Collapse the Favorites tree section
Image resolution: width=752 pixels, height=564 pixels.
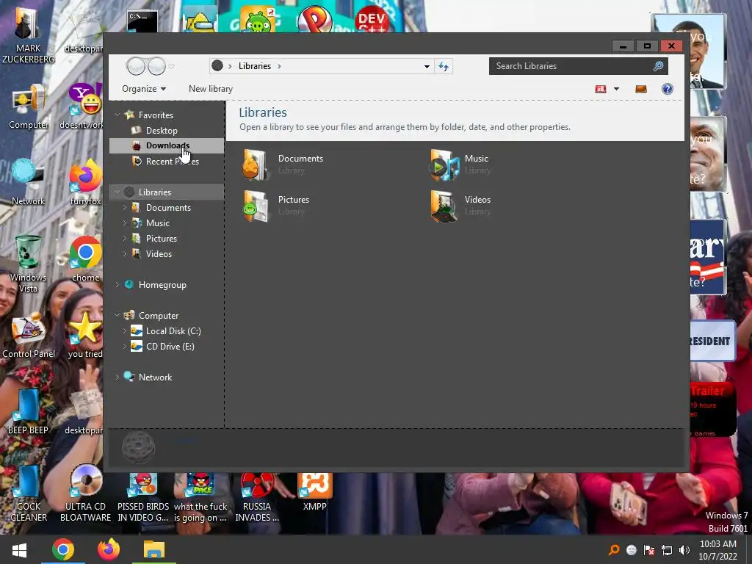pyautogui.click(x=117, y=115)
